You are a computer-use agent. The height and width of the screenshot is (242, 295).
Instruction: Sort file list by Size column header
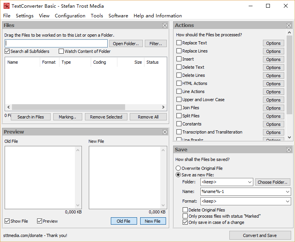pos(131,62)
